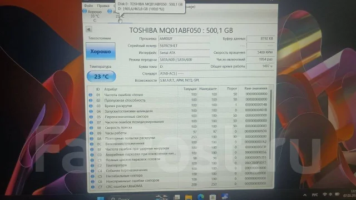Click the status circle for attribute 07
Viewport: 356px width, 200px height.
click(x=91, y=122)
